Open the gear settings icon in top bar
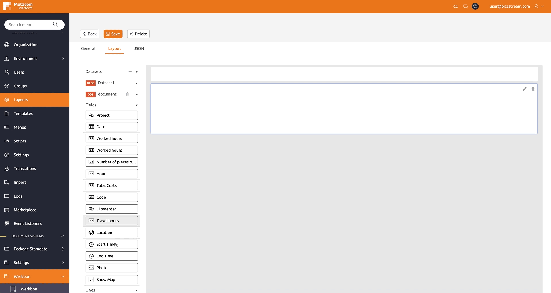 (475, 6)
